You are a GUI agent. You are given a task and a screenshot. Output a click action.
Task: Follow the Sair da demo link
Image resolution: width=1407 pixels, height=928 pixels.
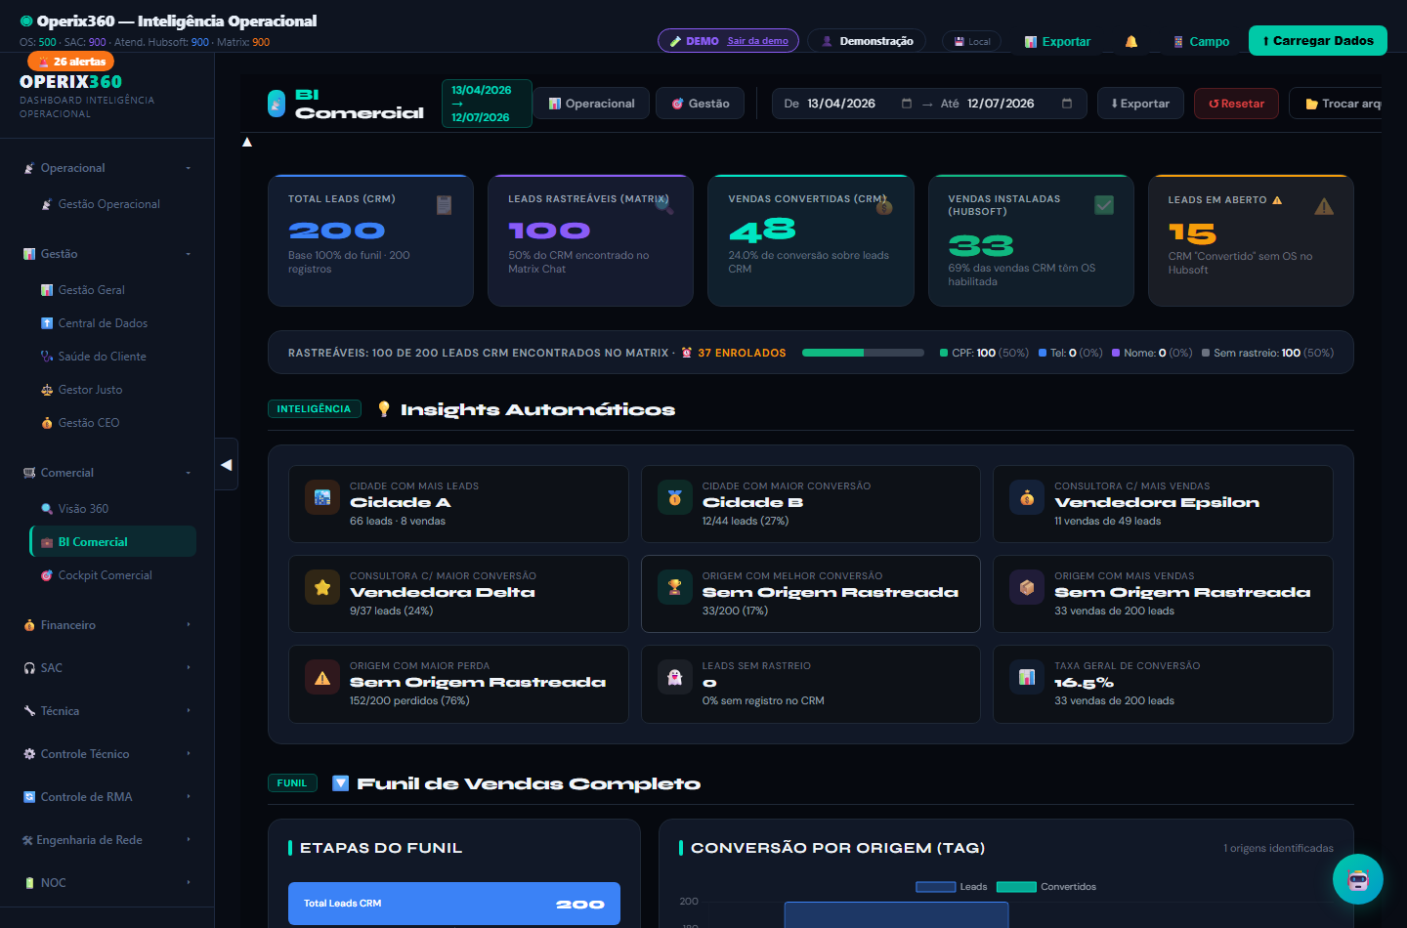point(757,41)
